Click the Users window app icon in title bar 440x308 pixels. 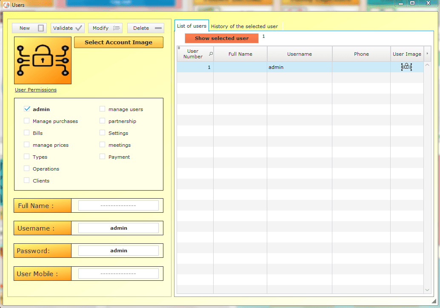6,5
